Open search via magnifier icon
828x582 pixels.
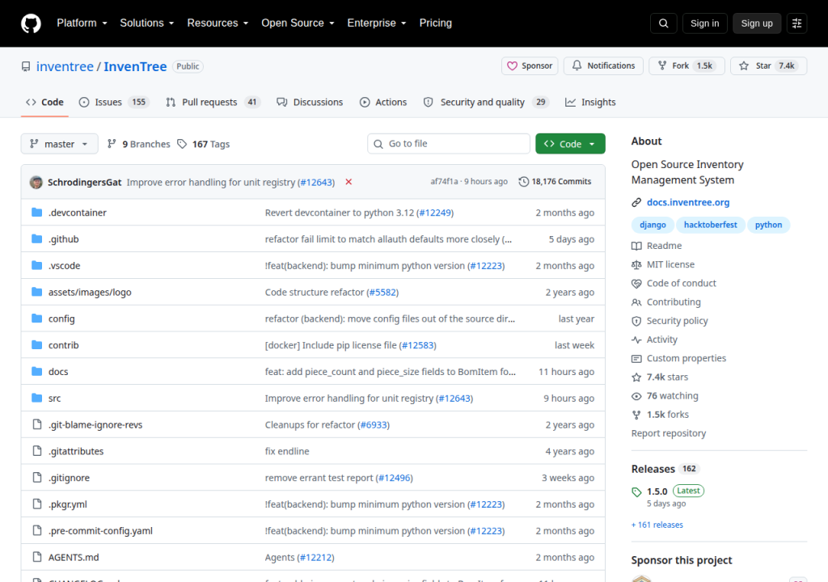[663, 23]
